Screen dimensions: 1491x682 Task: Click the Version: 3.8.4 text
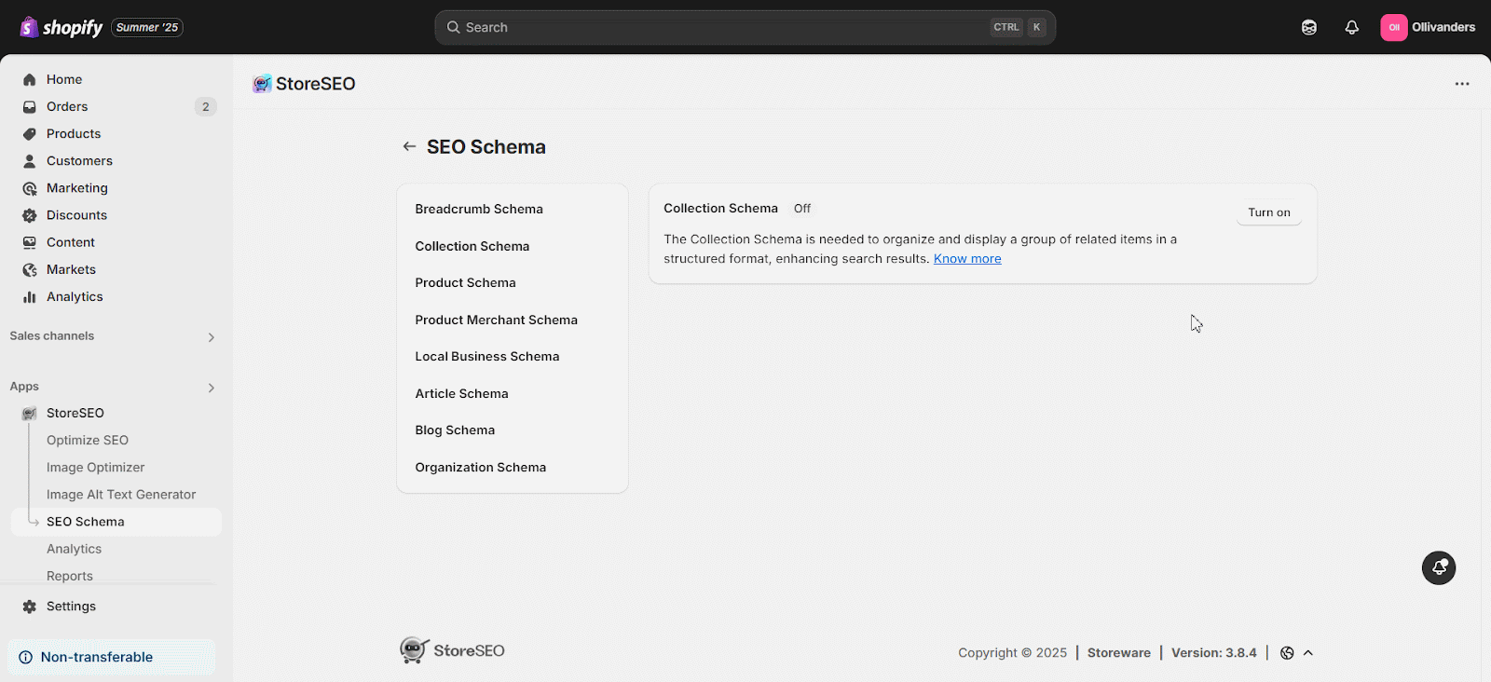click(x=1213, y=653)
